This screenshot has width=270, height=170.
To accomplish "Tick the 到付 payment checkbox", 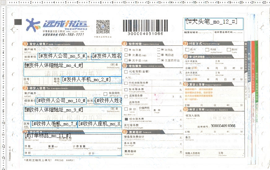I will [229, 50].
